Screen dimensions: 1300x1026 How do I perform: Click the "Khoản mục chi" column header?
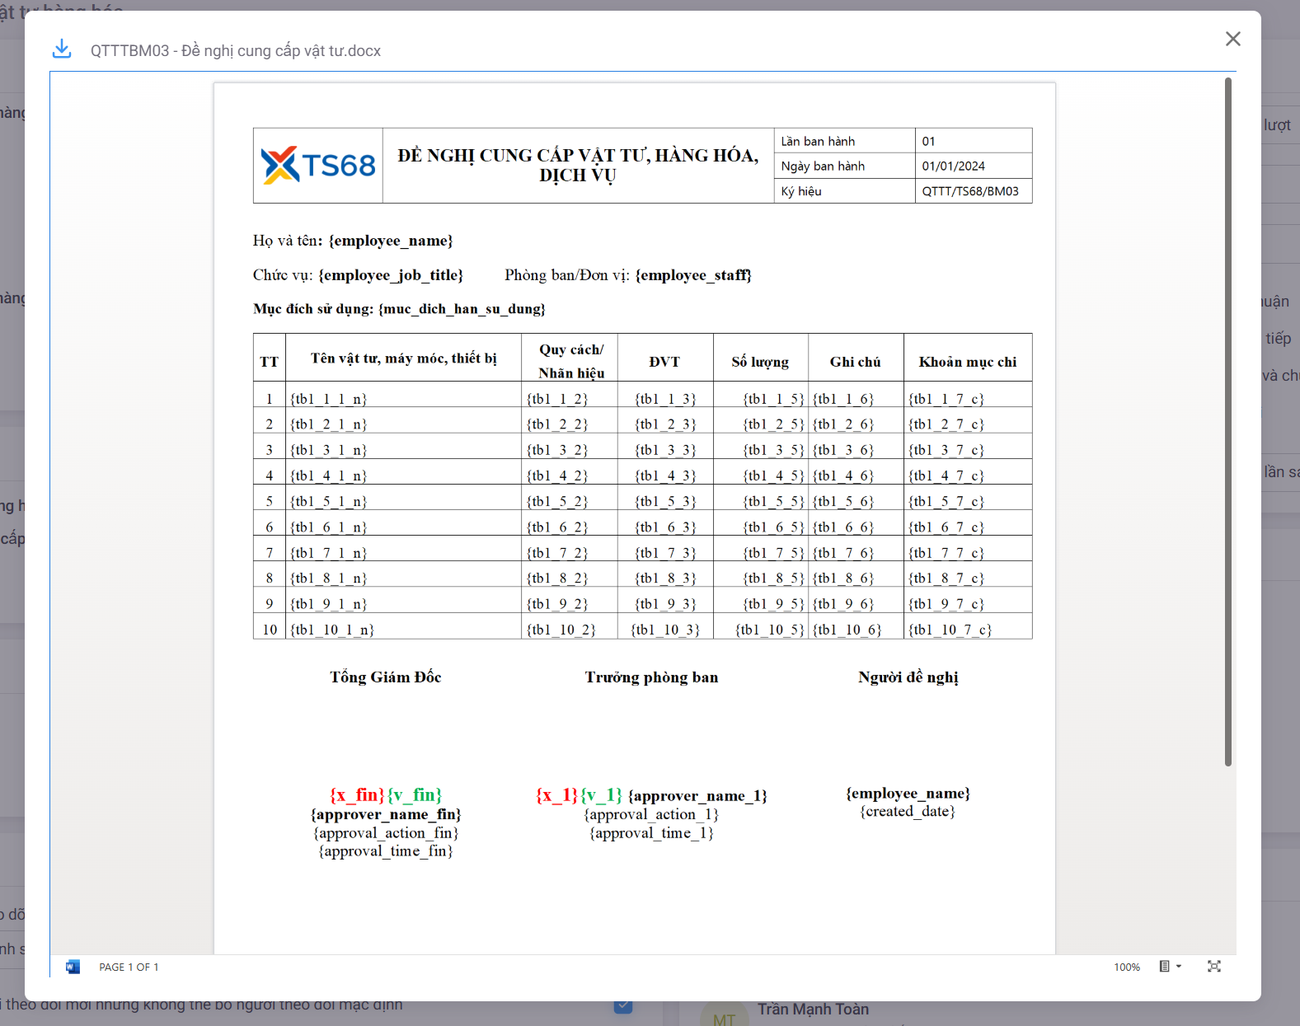[967, 362]
